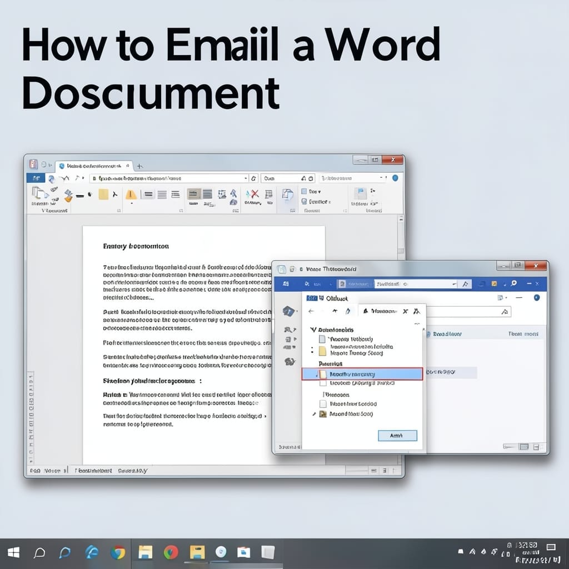Click the blue speech icon in Outlook sidebar

pos(288,311)
